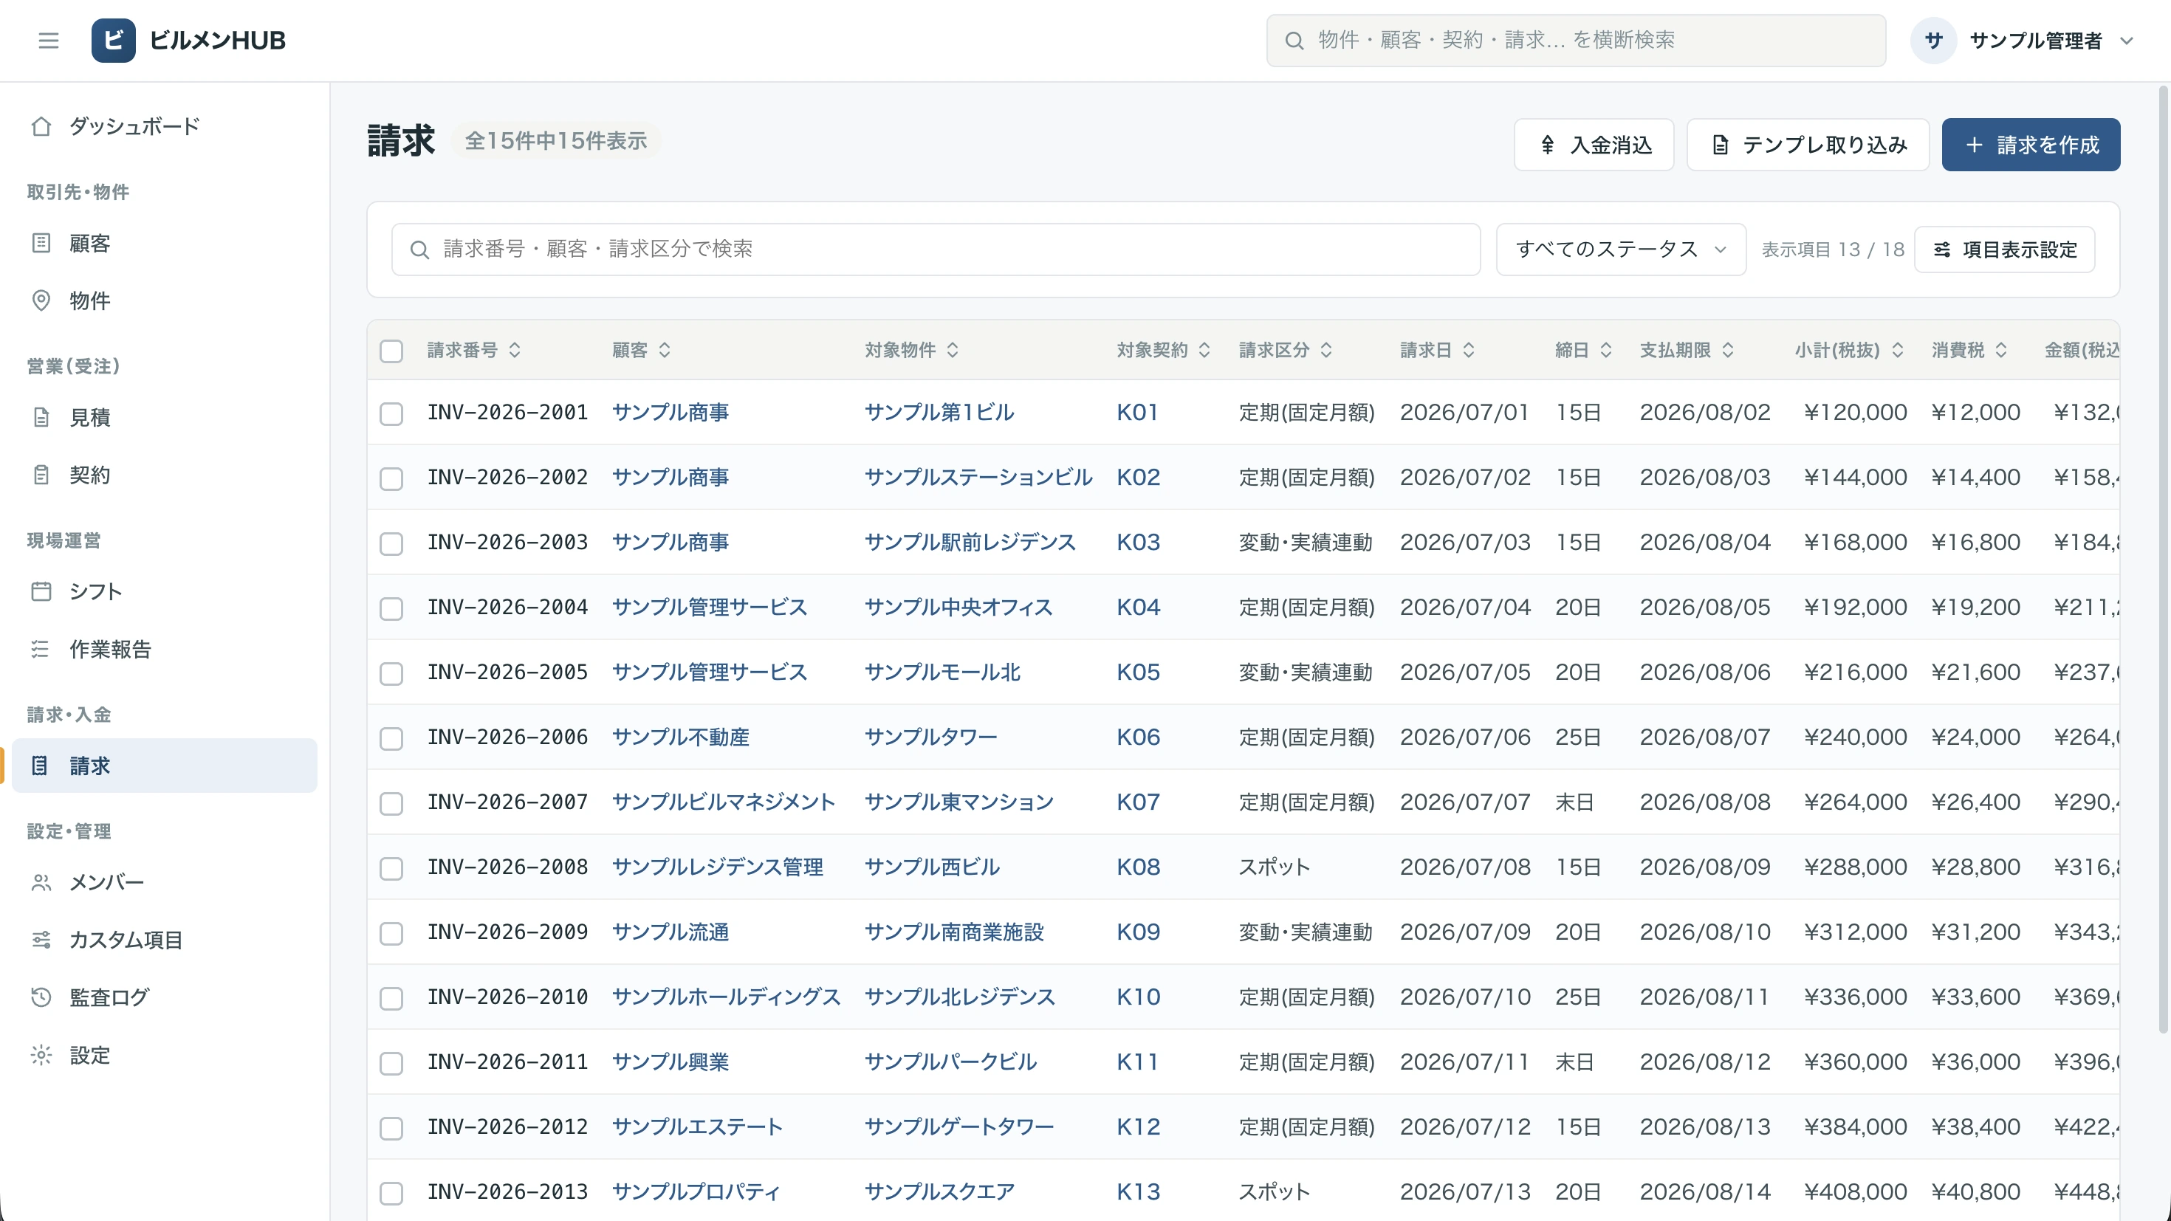This screenshot has height=1221, width=2171.
Task: Open the hamburger menu icon
Action: [x=48, y=41]
